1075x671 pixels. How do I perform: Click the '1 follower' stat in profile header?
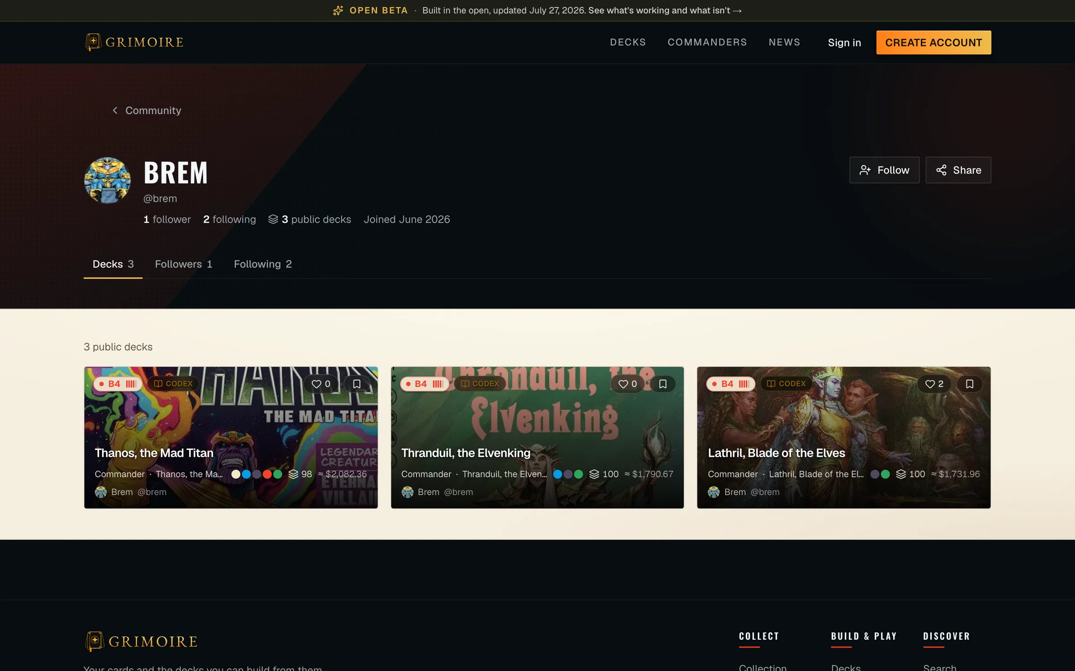(167, 219)
